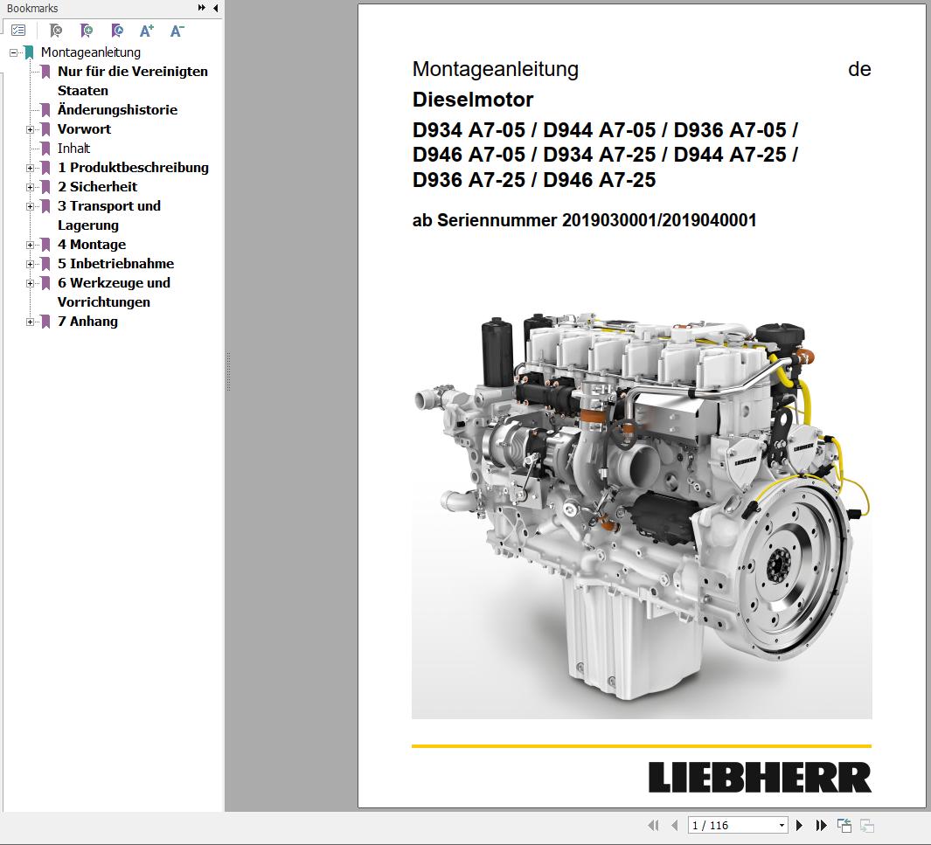Click the serial number line ab Seriennummer

[x=584, y=220]
